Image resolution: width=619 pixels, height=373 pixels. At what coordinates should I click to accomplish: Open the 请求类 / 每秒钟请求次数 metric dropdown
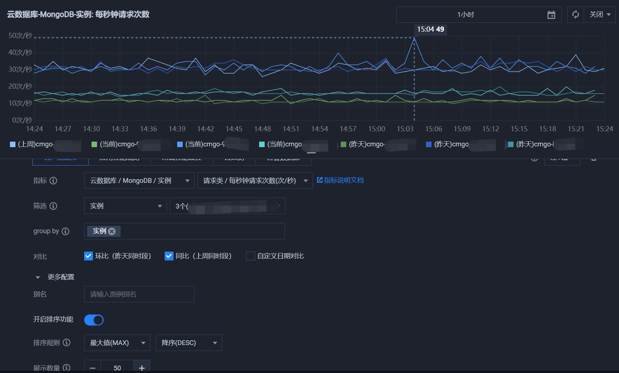point(255,181)
